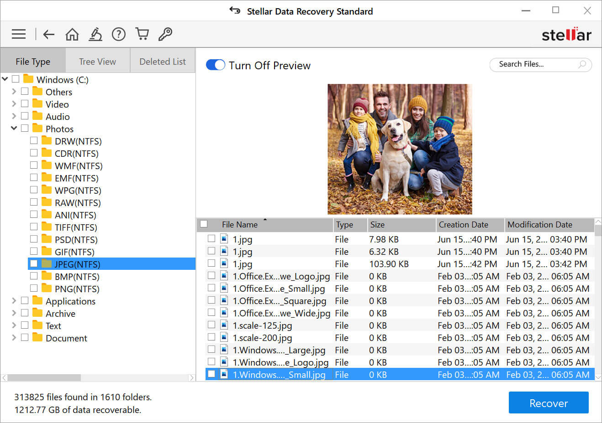Screen dimensions: 602x423
Task: Click the Recover button
Action: pyautogui.click(x=548, y=402)
